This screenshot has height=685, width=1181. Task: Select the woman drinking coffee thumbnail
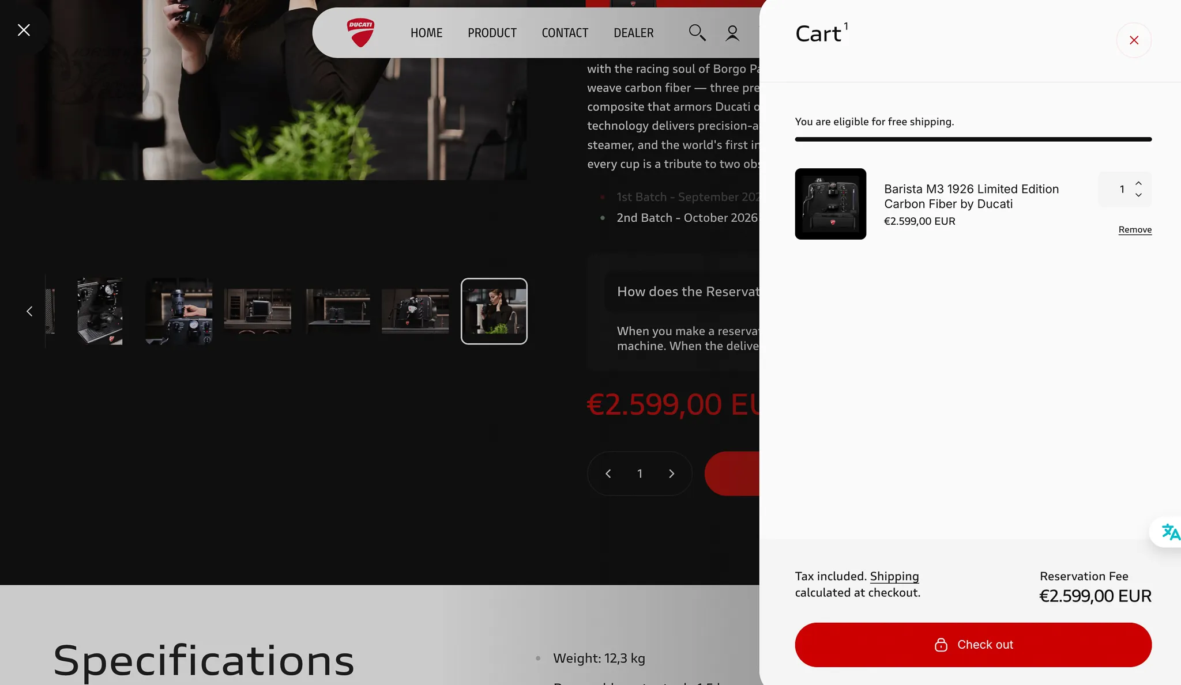pos(494,311)
